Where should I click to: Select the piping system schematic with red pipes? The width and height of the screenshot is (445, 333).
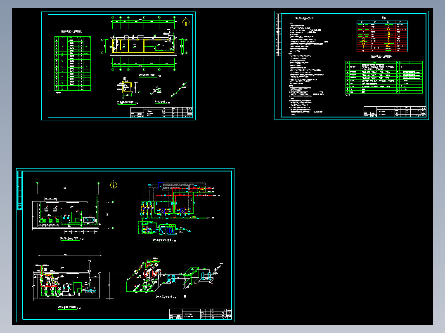[180, 209]
